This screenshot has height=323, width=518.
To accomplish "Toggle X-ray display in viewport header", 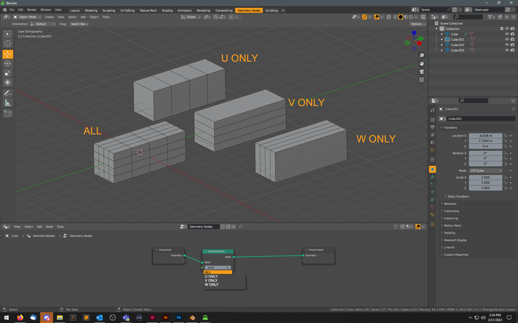I will [389, 17].
